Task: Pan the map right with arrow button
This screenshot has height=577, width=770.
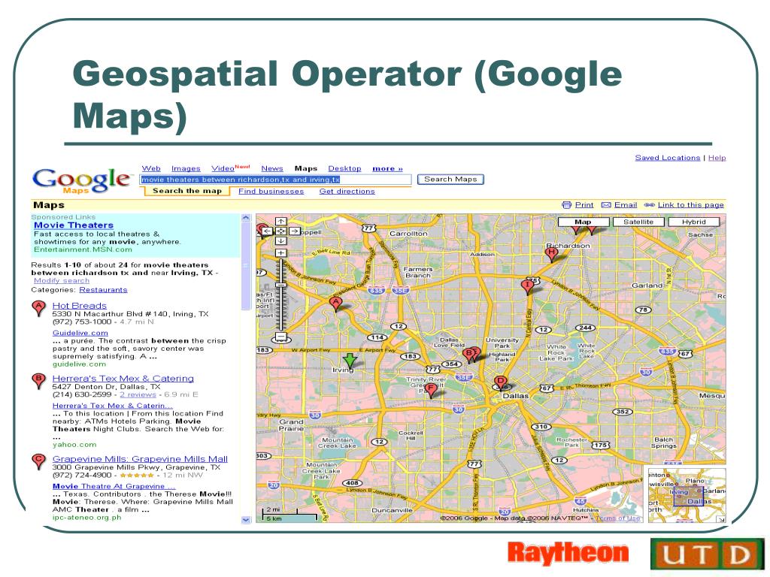Action: coord(294,231)
